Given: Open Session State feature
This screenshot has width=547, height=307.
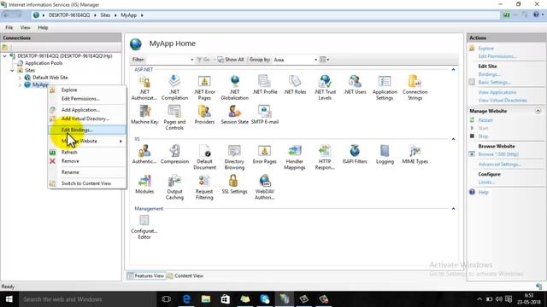Looking at the screenshot, I should pyautogui.click(x=234, y=114).
